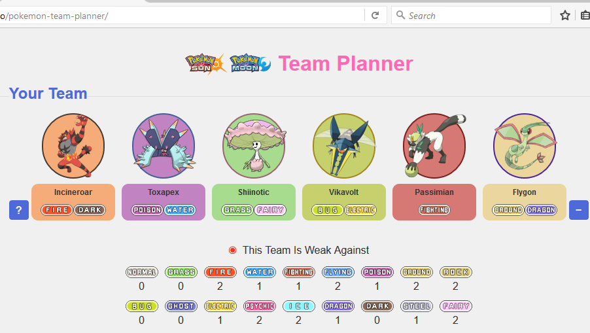Choose the Vikavolt team portrait

point(344,146)
